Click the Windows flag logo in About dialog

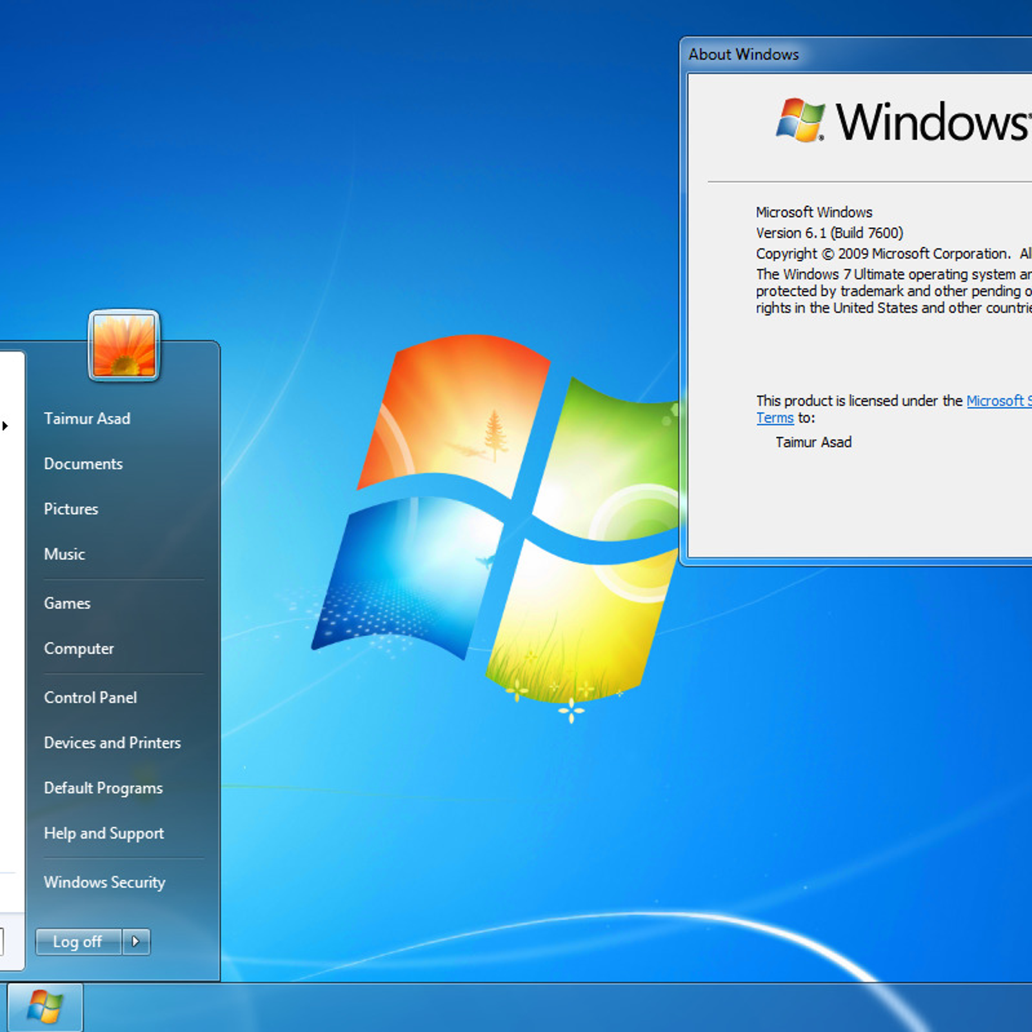[800, 120]
